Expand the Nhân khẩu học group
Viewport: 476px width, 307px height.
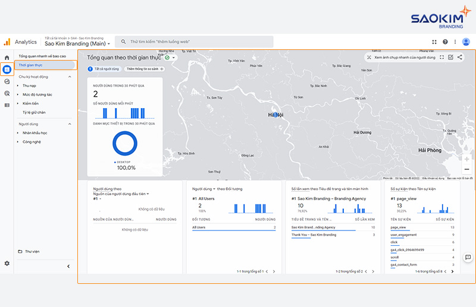(18, 133)
